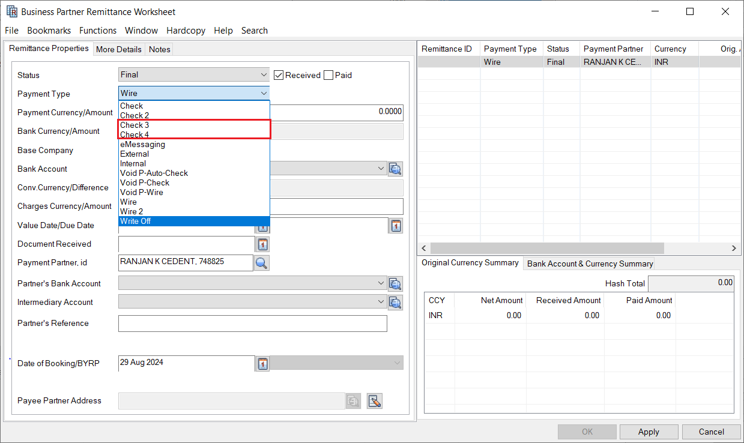Screen dimensions: 744x443
Task: Open the Date of Booking calendar picker
Action: click(x=262, y=363)
